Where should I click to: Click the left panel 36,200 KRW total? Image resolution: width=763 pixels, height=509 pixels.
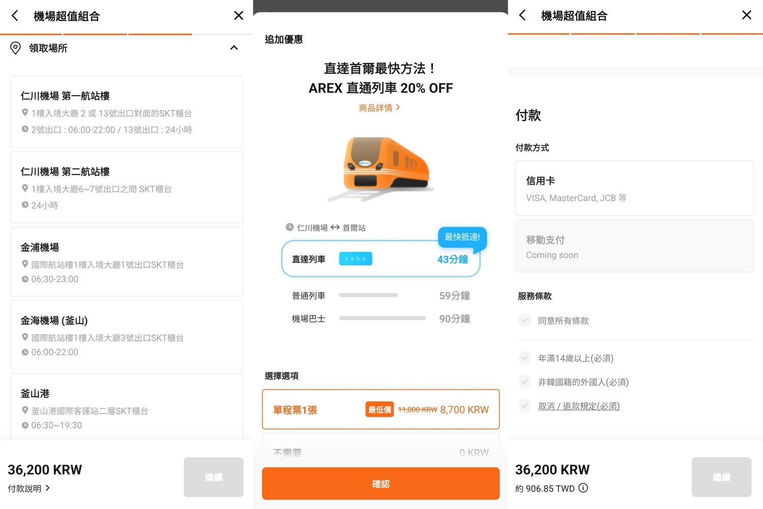click(x=45, y=470)
